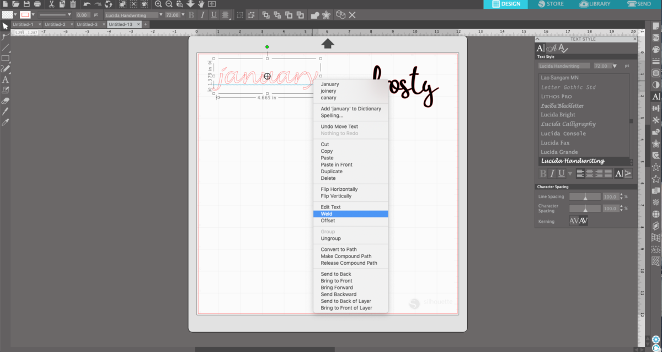Choose the Rectangle drawing tool
The width and height of the screenshot is (662, 352).
point(5,58)
